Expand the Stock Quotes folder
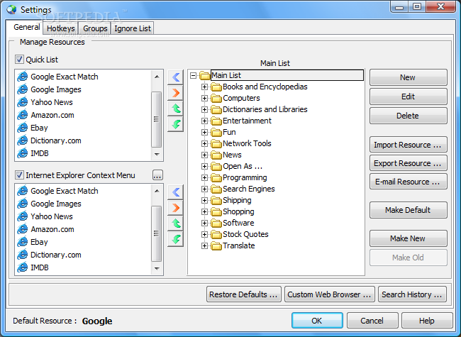Screen dimensions: 461x337 pyautogui.click(x=205, y=234)
